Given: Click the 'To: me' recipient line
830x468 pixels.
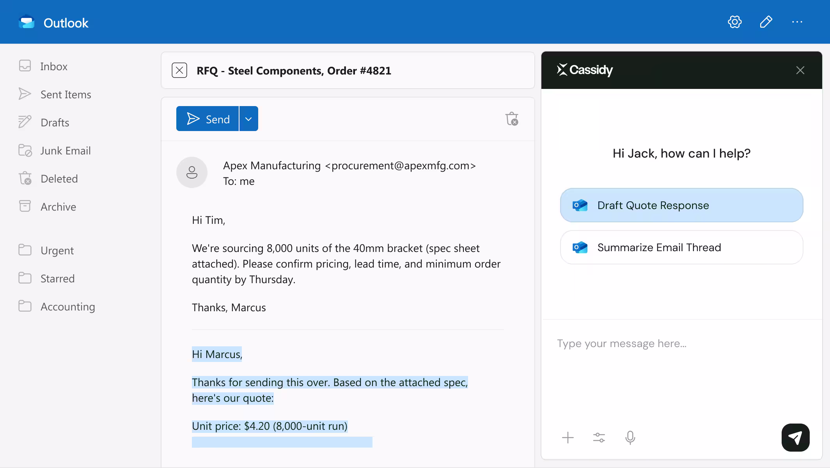Looking at the screenshot, I should pyautogui.click(x=239, y=181).
